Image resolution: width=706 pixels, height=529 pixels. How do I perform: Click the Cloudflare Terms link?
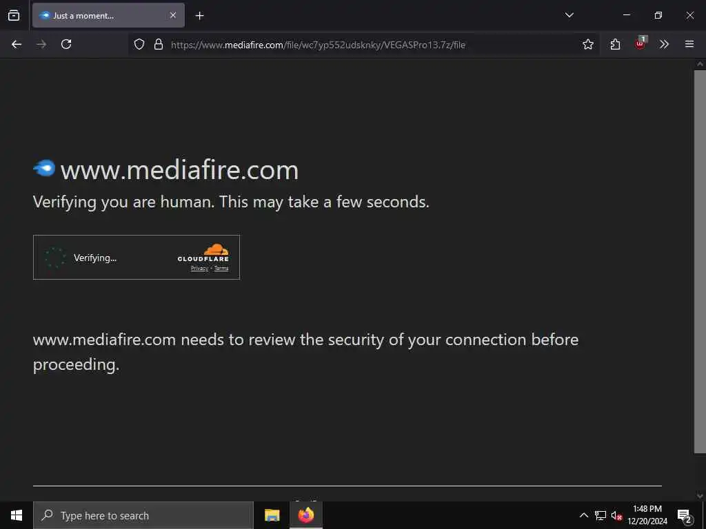coord(221,268)
